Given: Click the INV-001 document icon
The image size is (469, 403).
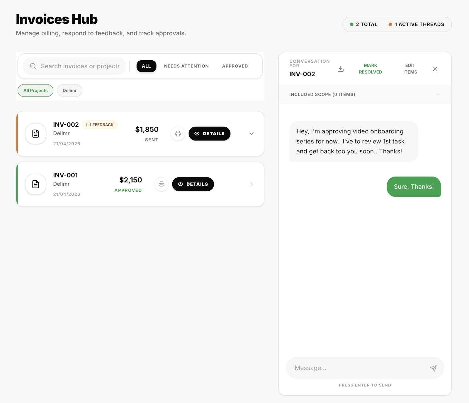Looking at the screenshot, I should pos(35,184).
